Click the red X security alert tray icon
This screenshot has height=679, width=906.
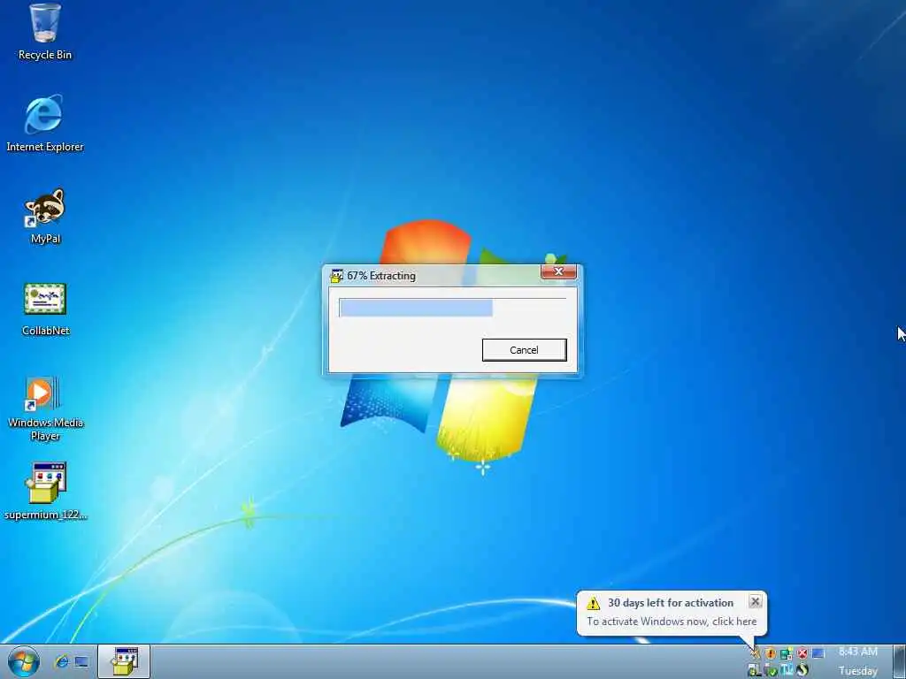(802, 653)
